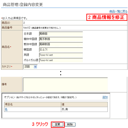The height and width of the screenshot is (128, 128).
Task: Click the 商品管理:登録内容変更 page heading
Action: (x=23, y=4)
